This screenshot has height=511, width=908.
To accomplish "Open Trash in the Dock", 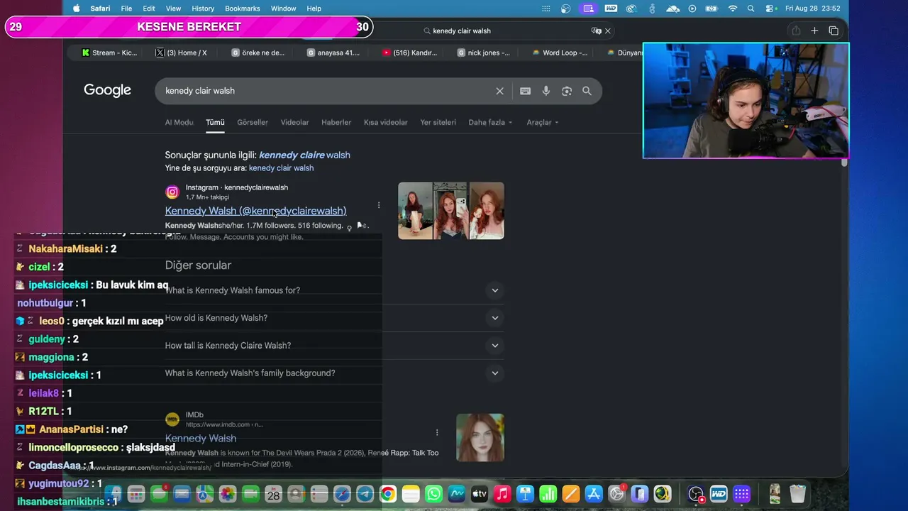I will coord(797,494).
